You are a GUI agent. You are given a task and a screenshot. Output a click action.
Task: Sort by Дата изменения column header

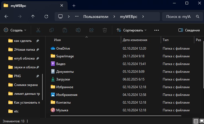click(x=135, y=40)
